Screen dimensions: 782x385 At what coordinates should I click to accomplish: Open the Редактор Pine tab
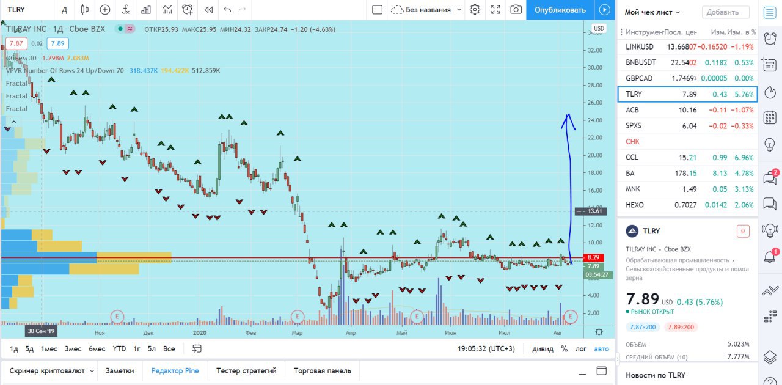coord(175,371)
